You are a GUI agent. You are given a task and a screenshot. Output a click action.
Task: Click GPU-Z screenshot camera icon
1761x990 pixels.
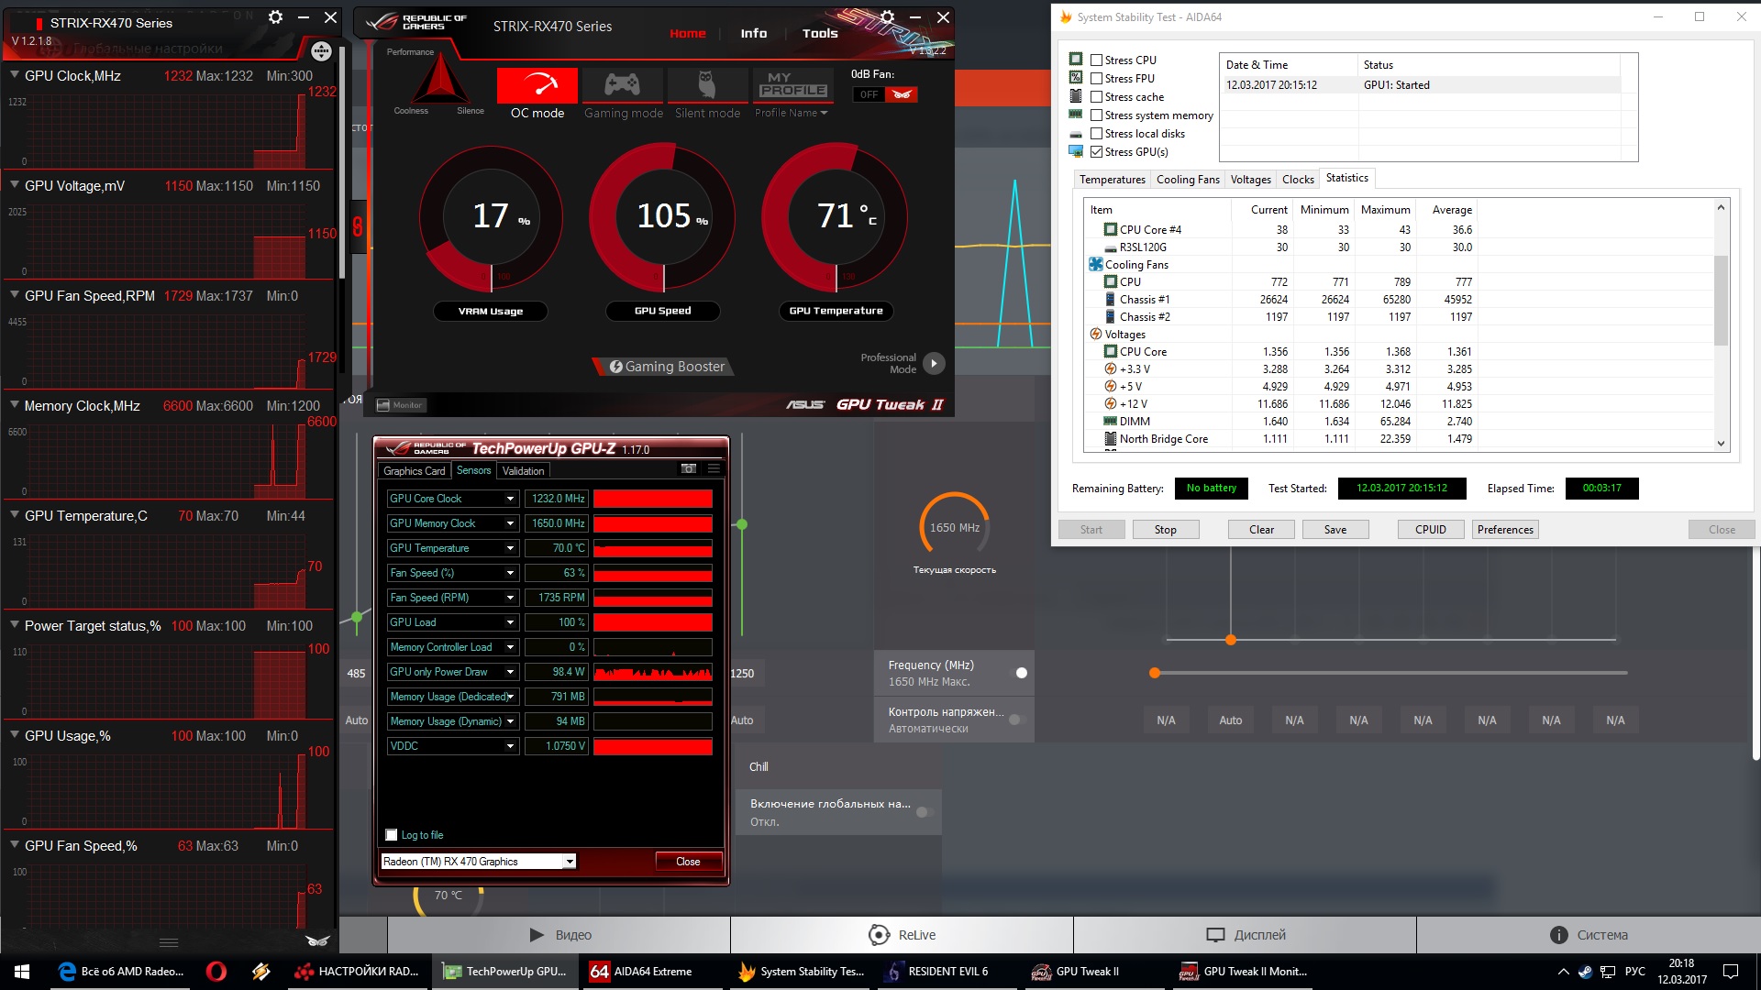pyautogui.click(x=689, y=468)
